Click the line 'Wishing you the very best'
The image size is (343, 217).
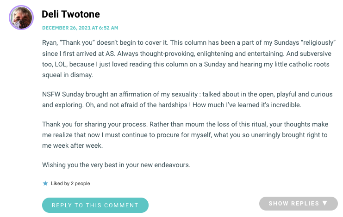(x=116, y=165)
